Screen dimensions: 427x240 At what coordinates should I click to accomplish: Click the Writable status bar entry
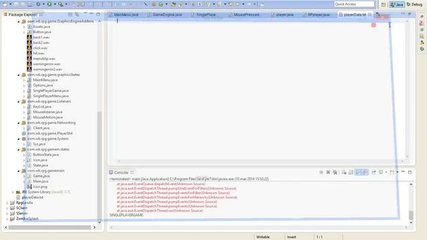point(263,237)
